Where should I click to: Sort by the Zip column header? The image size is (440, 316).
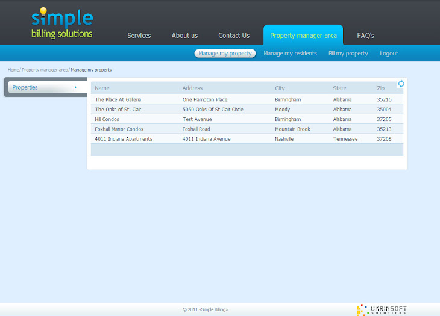pos(380,88)
